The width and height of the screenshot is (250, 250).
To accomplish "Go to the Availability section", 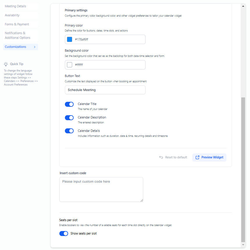I will click(x=12, y=15).
